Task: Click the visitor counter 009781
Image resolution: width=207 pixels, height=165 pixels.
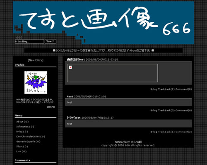Action: click(51, 107)
